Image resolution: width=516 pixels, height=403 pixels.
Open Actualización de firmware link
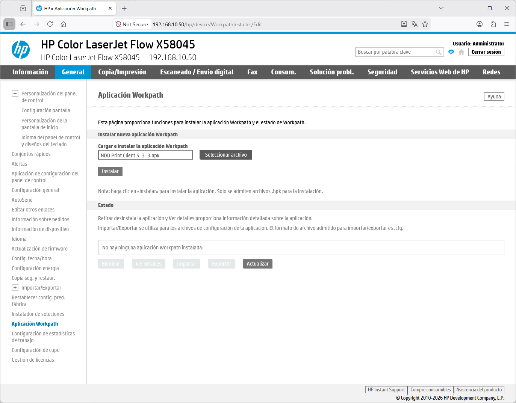coord(39,249)
